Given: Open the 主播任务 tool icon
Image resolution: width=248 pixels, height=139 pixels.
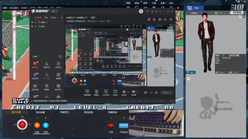Looking at the screenshot, I should (58, 65).
